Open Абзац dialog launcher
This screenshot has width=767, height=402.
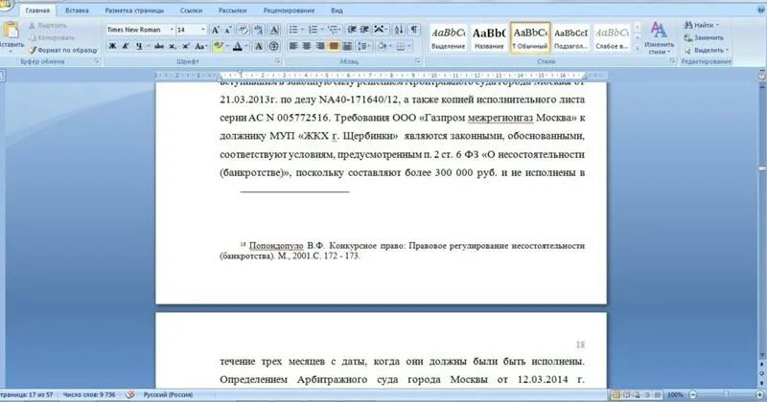(x=418, y=61)
